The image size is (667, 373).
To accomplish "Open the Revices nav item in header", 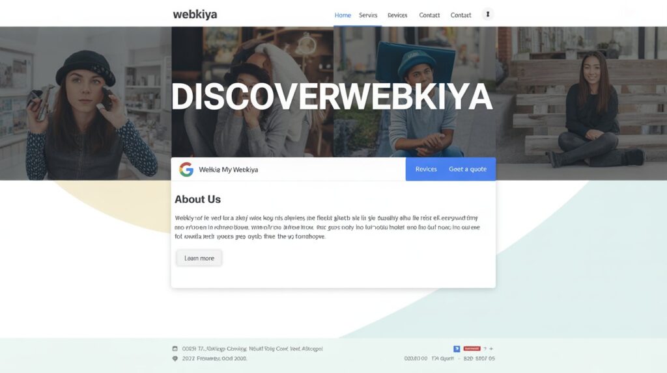I will coord(397,16).
